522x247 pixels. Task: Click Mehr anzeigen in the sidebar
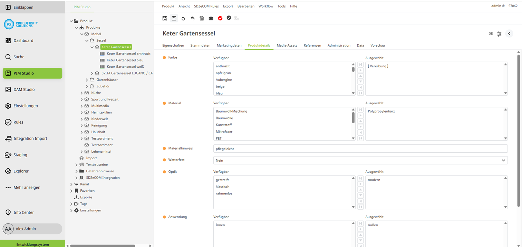click(x=27, y=188)
